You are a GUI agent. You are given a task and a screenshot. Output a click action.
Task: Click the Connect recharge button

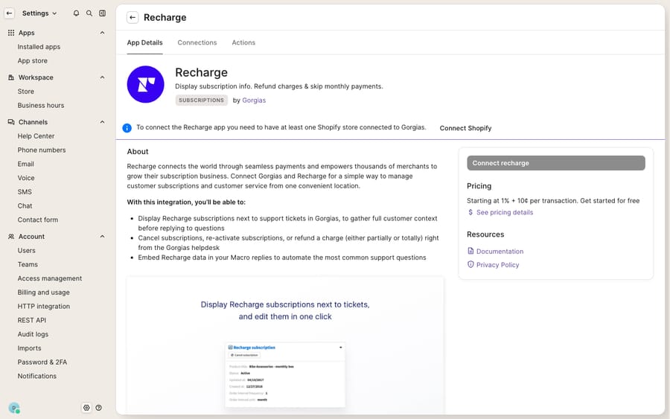pos(556,163)
